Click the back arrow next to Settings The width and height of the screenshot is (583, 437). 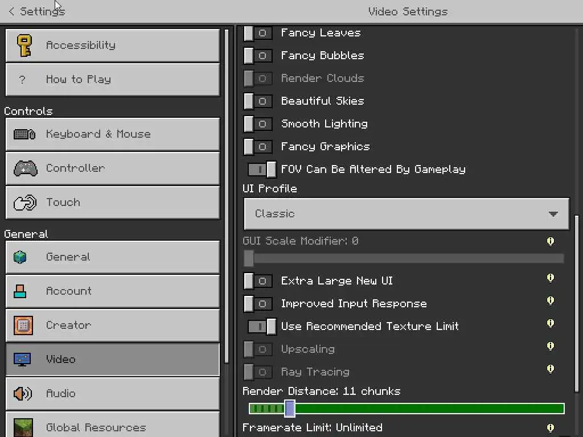(x=11, y=11)
